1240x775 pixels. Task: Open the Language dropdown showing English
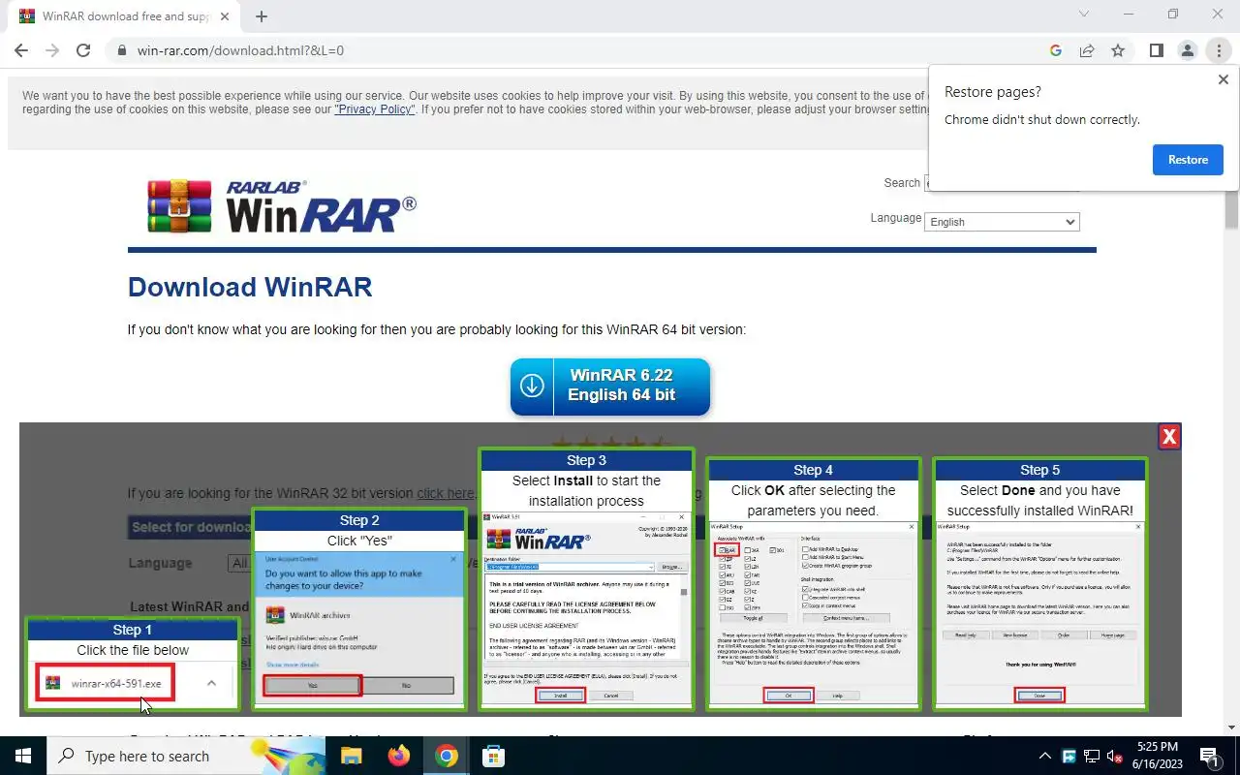tap(1002, 222)
